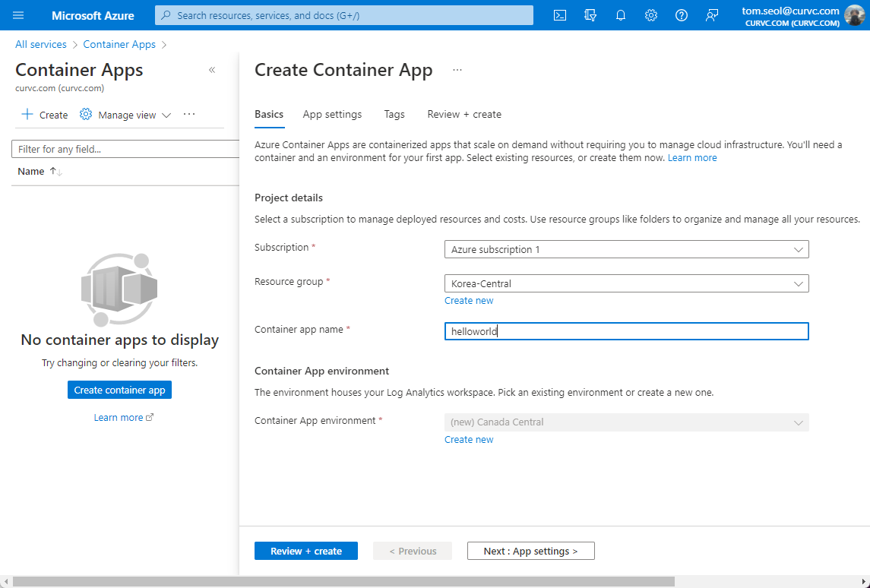Image resolution: width=870 pixels, height=588 pixels.
Task: Switch to the Basics tab
Action: pos(269,114)
